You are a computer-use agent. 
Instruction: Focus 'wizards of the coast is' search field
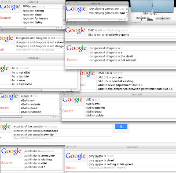(x=62, y=126)
